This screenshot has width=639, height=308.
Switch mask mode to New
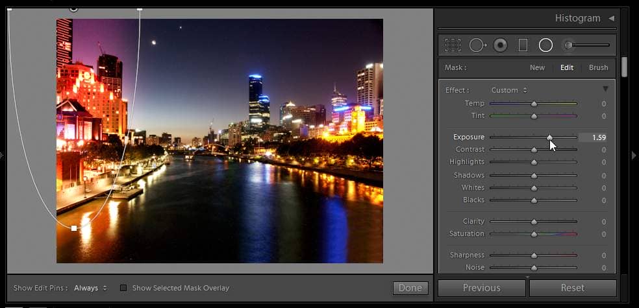[x=537, y=67]
